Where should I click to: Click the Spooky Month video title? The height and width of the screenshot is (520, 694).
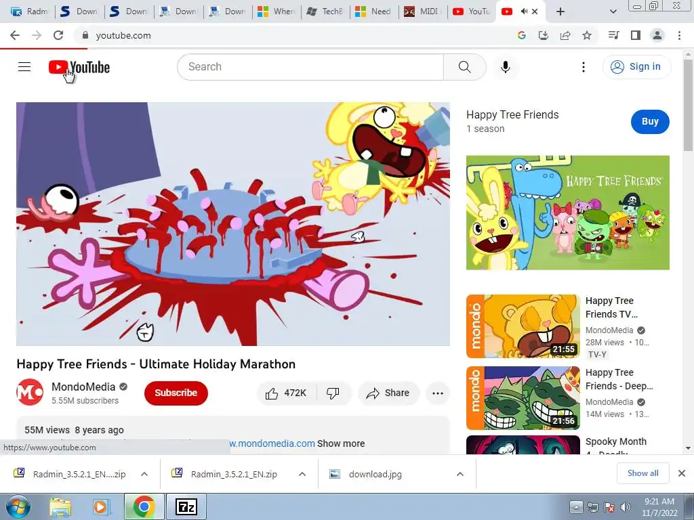tap(615, 446)
